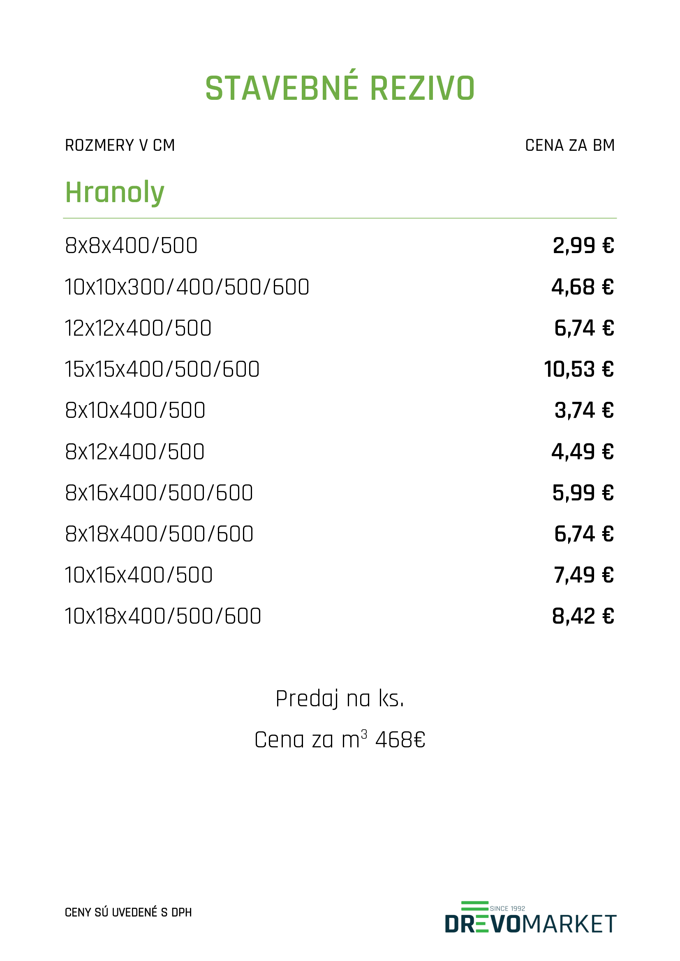This screenshot has height=961, width=680.
Task: Select the 8x10x400/500 dimension entry
Action: [x=135, y=410]
